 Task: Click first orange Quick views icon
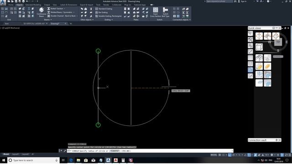coord(259,36)
